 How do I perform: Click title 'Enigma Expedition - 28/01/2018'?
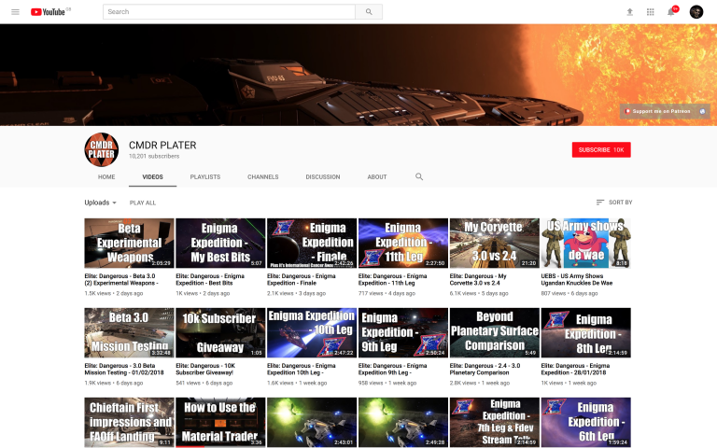575,370
